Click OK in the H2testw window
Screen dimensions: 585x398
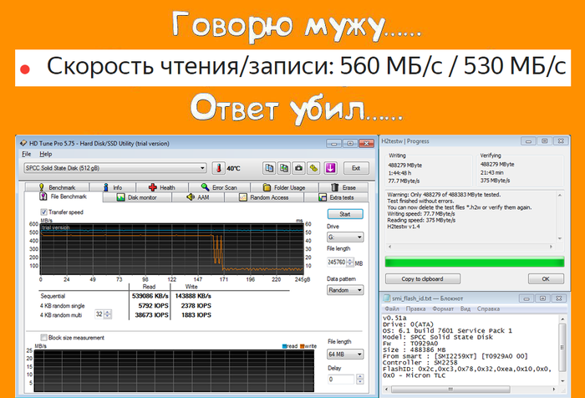(546, 279)
